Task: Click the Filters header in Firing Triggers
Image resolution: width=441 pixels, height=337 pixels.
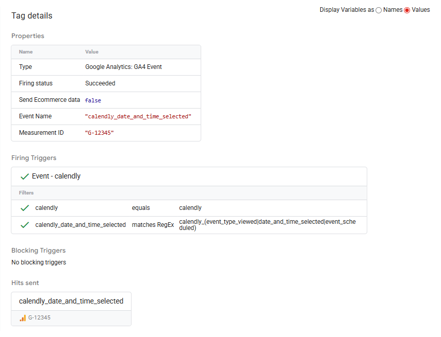Action: point(26,193)
